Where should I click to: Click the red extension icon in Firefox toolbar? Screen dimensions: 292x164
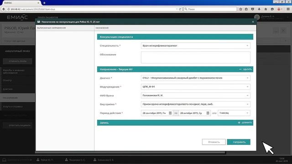(x=279, y=9)
